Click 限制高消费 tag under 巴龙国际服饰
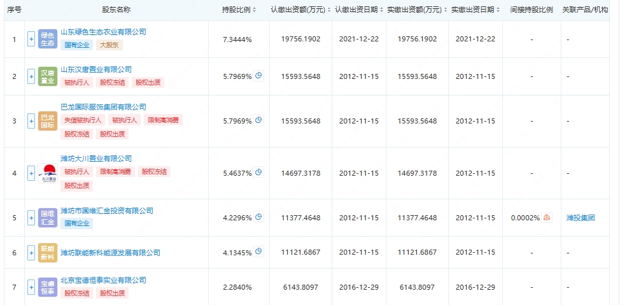 pyautogui.click(x=163, y=120)
